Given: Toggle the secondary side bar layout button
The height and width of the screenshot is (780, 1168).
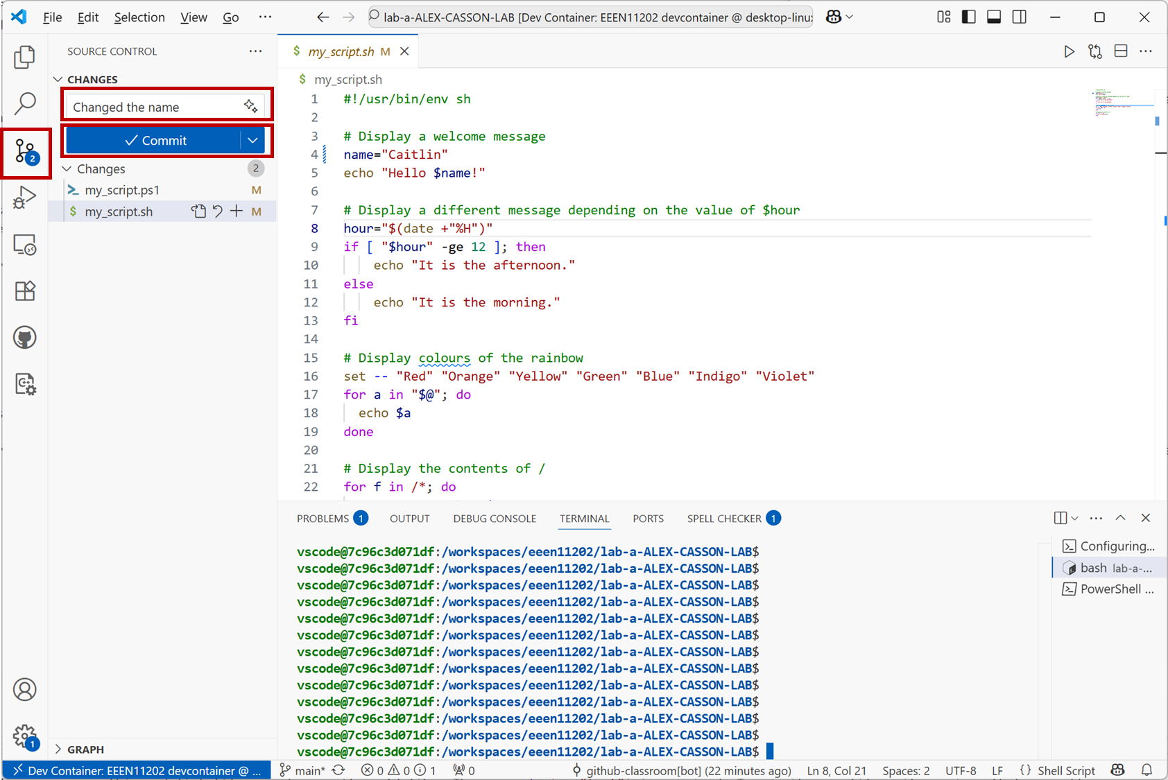Looking at the screenshot, I should tap(1019, 17).
